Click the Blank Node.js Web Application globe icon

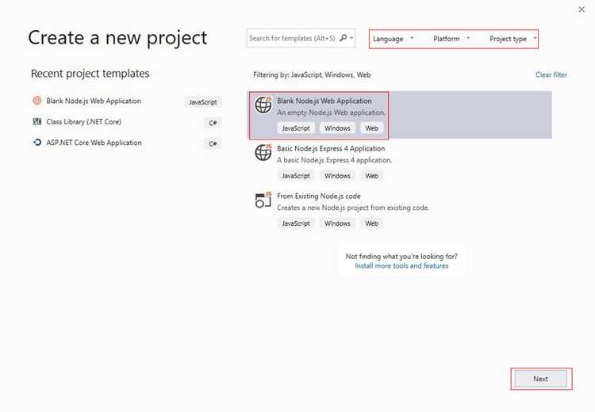(263, 105)
